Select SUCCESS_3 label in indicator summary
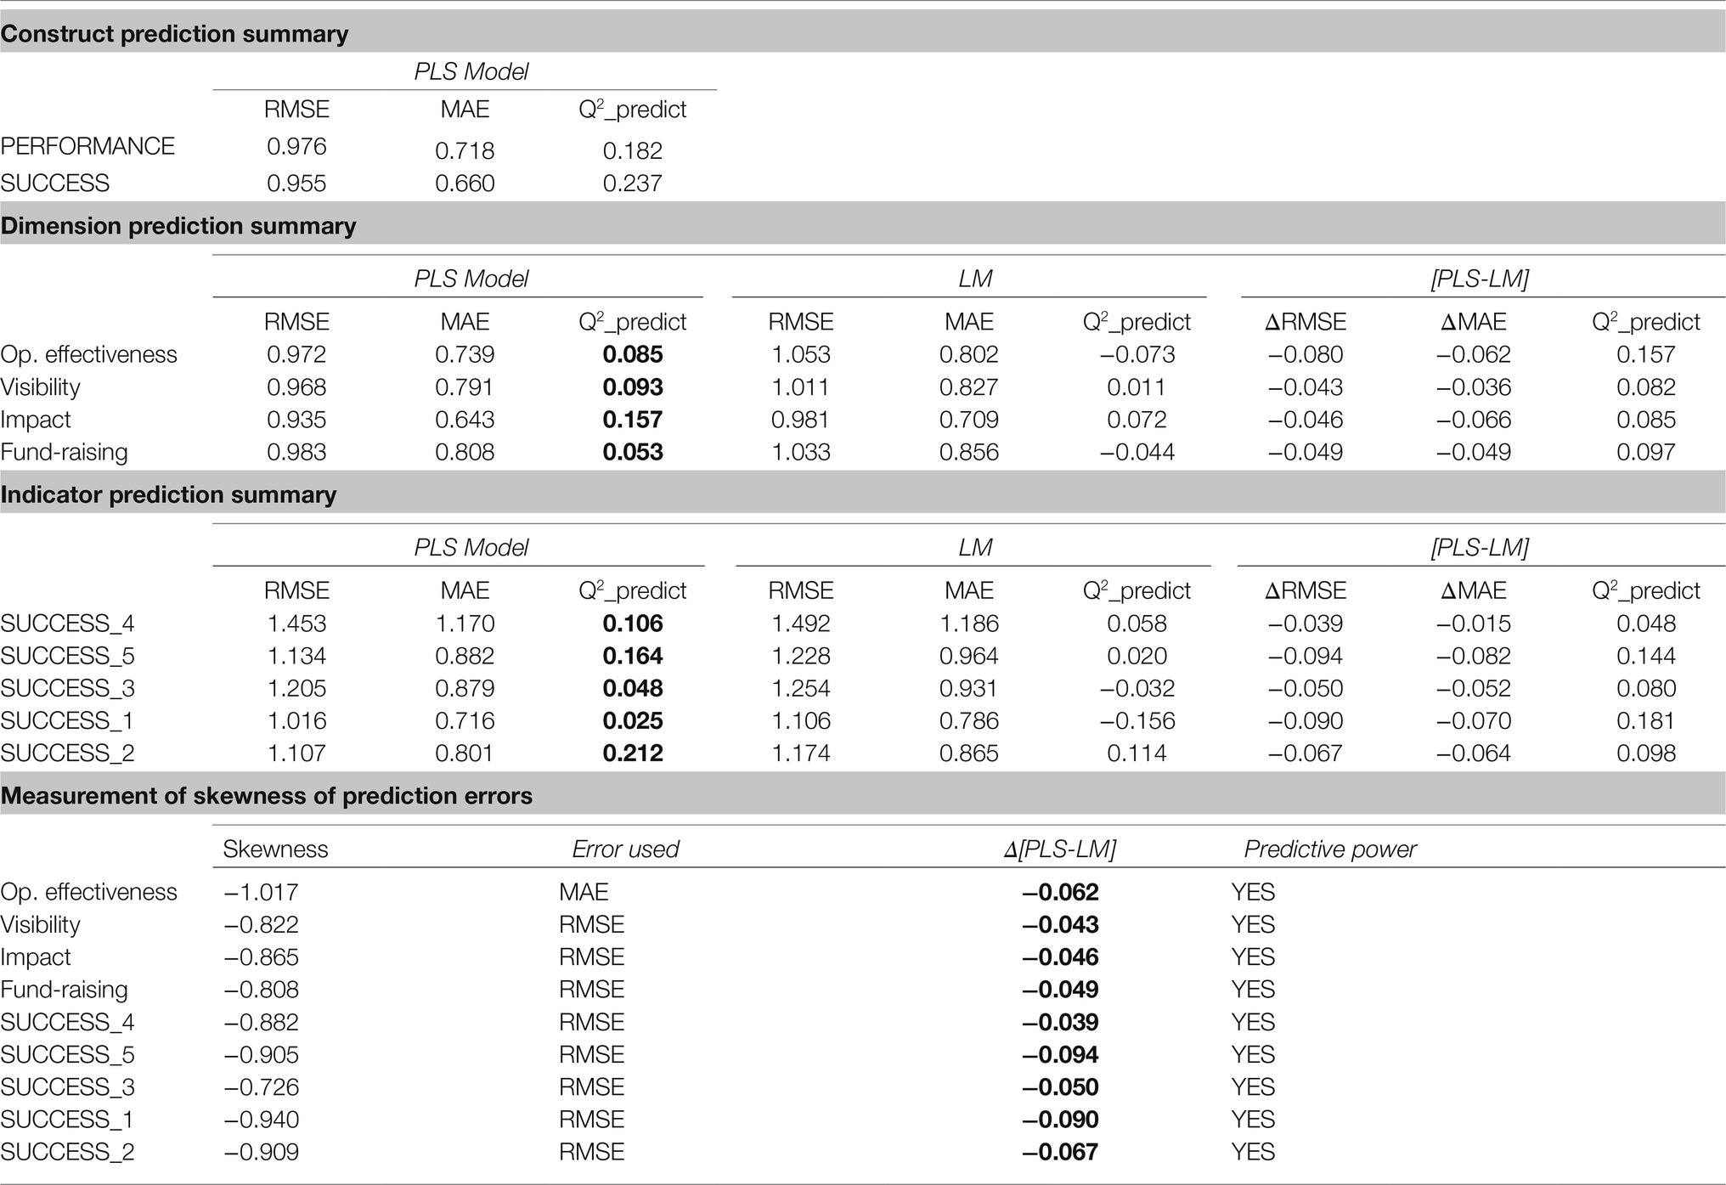 pyautogui.click(x=67, y=689)
